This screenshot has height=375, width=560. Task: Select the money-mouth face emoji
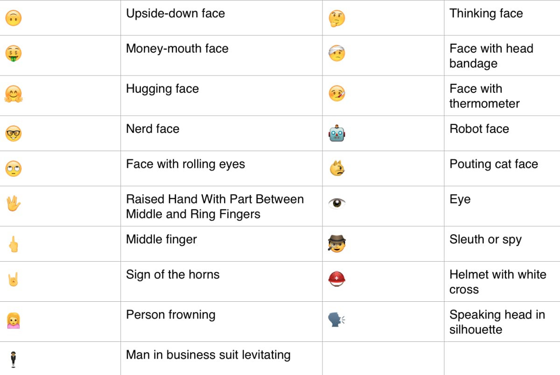pos(14,54)
